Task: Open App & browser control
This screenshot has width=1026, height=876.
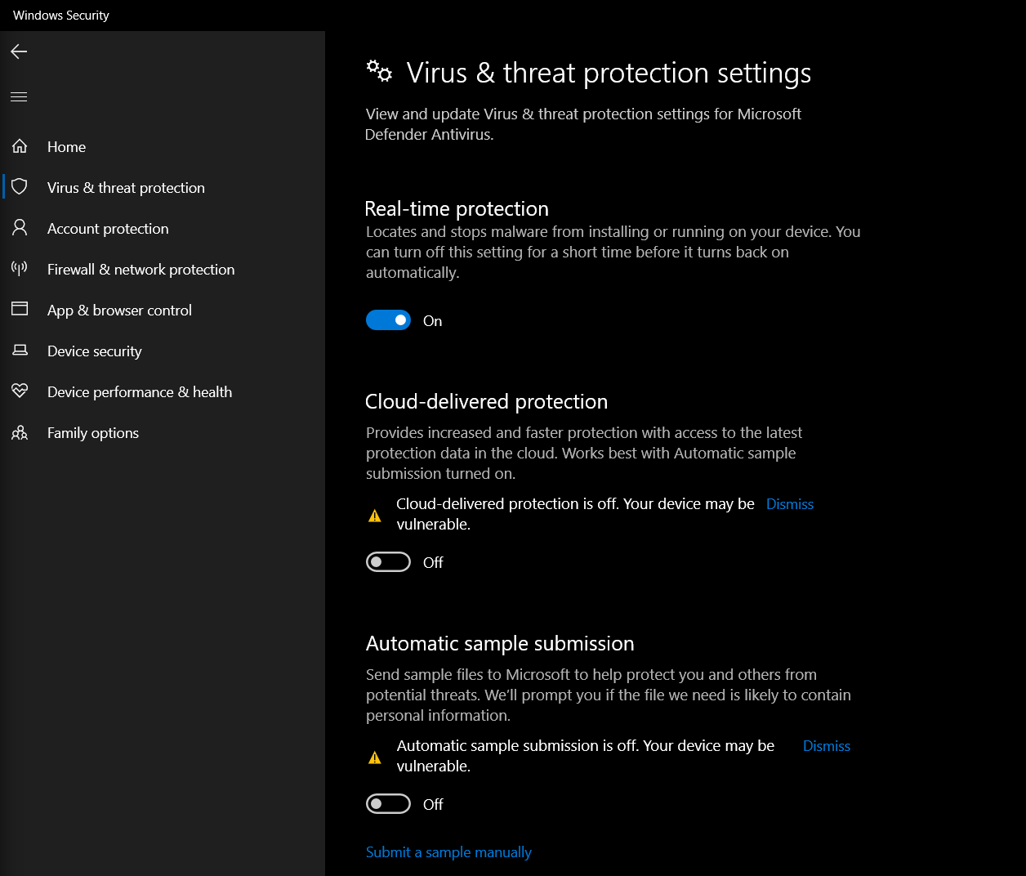Action: pyautogui.click(x=119, y=310)
